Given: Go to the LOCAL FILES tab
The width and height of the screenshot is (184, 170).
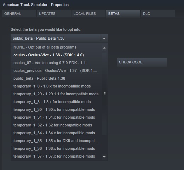Looking at the screenshot, I should [x=88, y=14].
